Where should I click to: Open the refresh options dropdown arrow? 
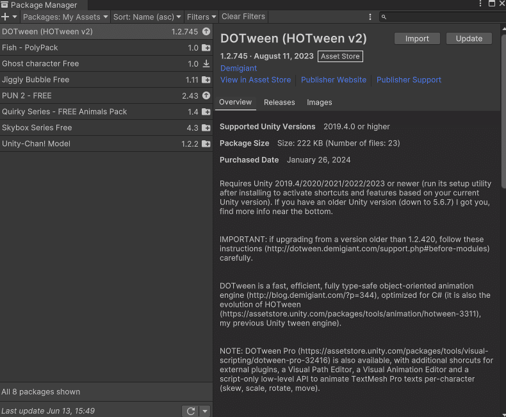[205, 411]
